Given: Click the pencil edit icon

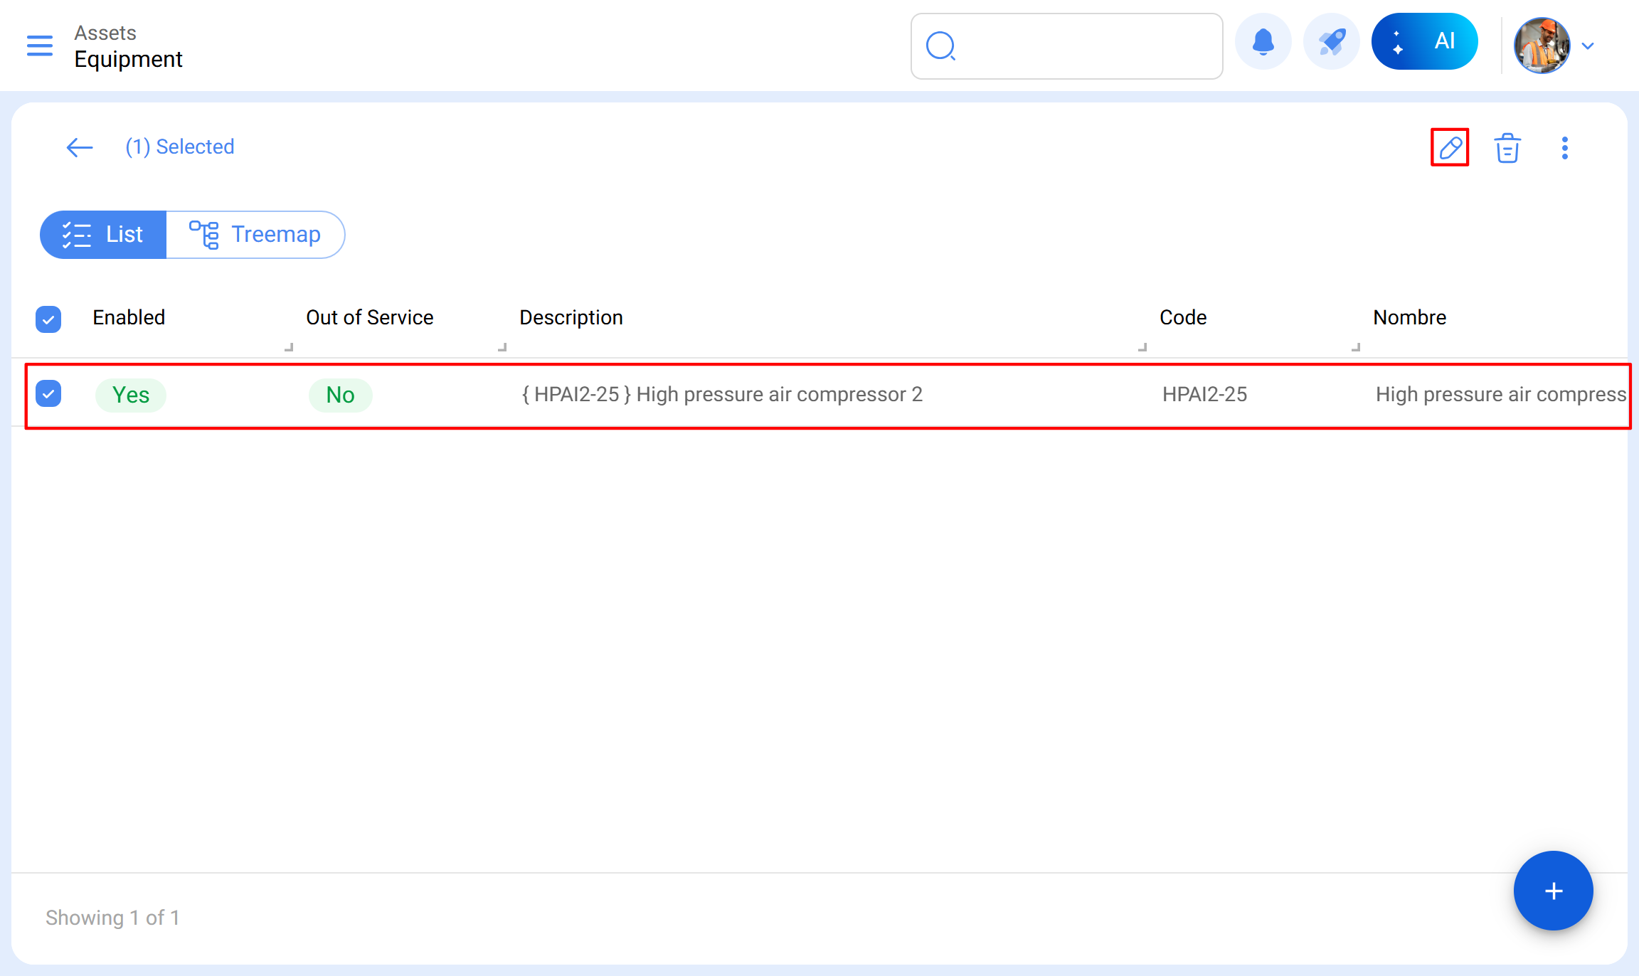Looking at the screenshot, I should click(x=1449, y=147).
